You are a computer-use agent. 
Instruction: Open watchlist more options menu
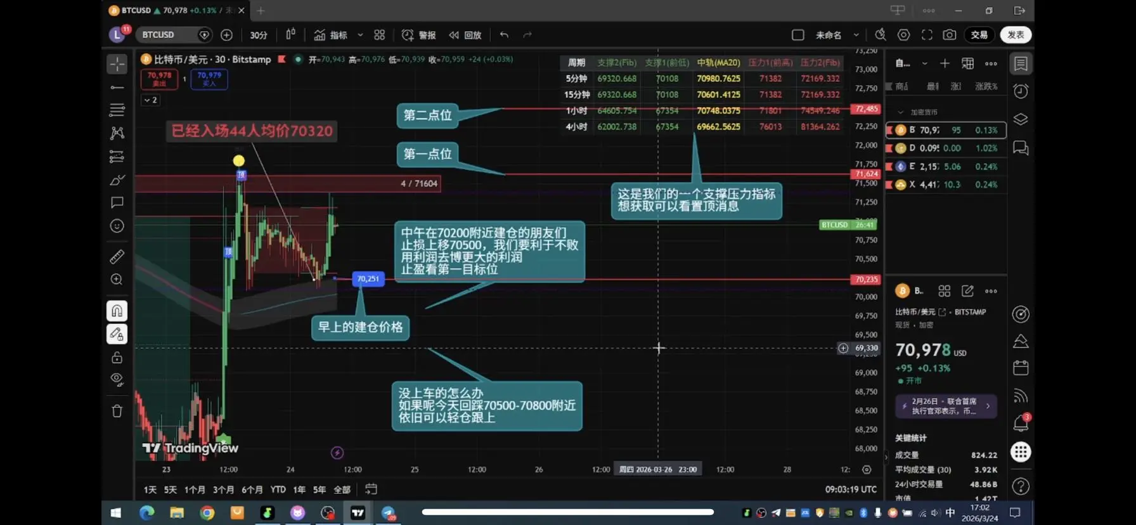click(x=991, y=63)
